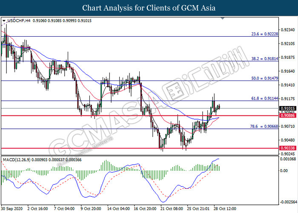This screenshot has height=213, width=298.
Task: Click the 21 Oct 08:00 time label
Action: pyautogui.click(x=172, y=209)
